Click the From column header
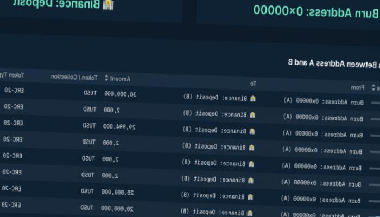The width and height of the screenshot is (380, 217). (357, 87)
